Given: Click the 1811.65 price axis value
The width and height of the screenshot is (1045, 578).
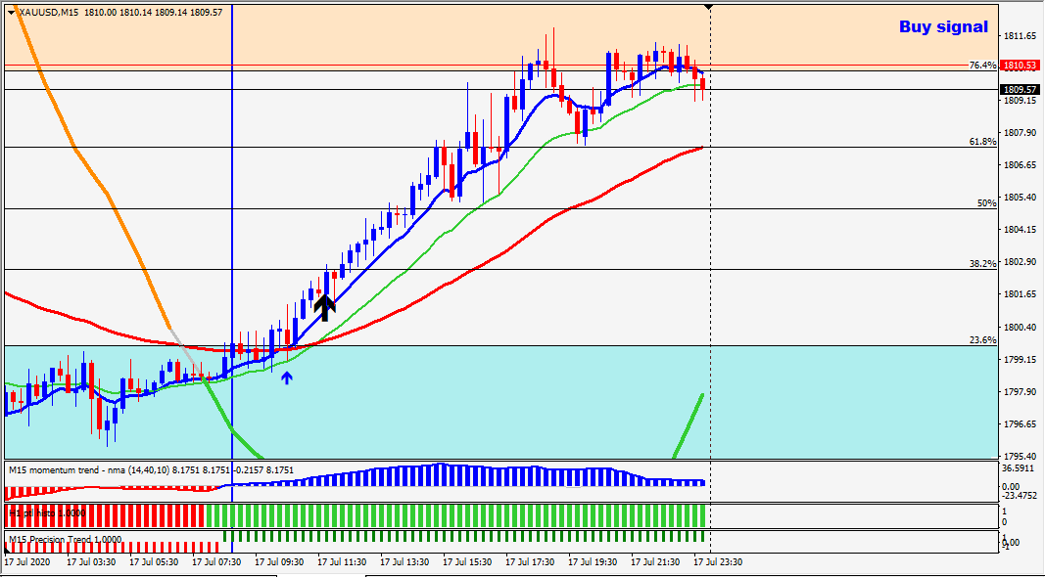Looking at the screenshot, I should point(1020,35).
